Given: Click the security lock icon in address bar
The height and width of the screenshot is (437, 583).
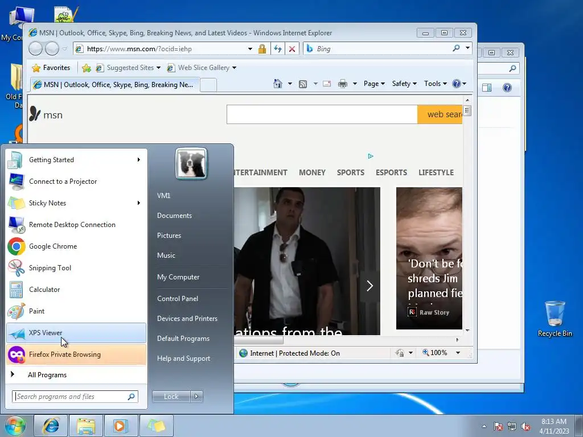Looking at the screenshot, I should click(x=262, y=49).
